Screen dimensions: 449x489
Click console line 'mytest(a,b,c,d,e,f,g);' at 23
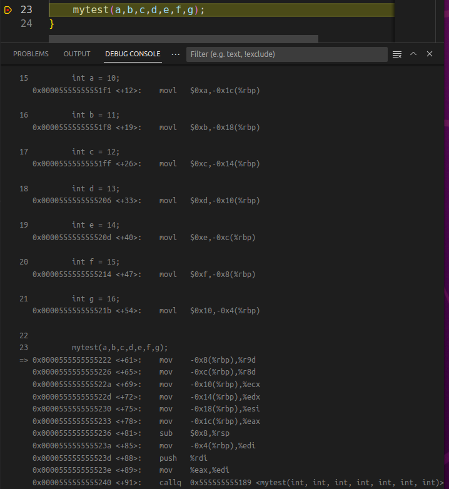point(119,348)
